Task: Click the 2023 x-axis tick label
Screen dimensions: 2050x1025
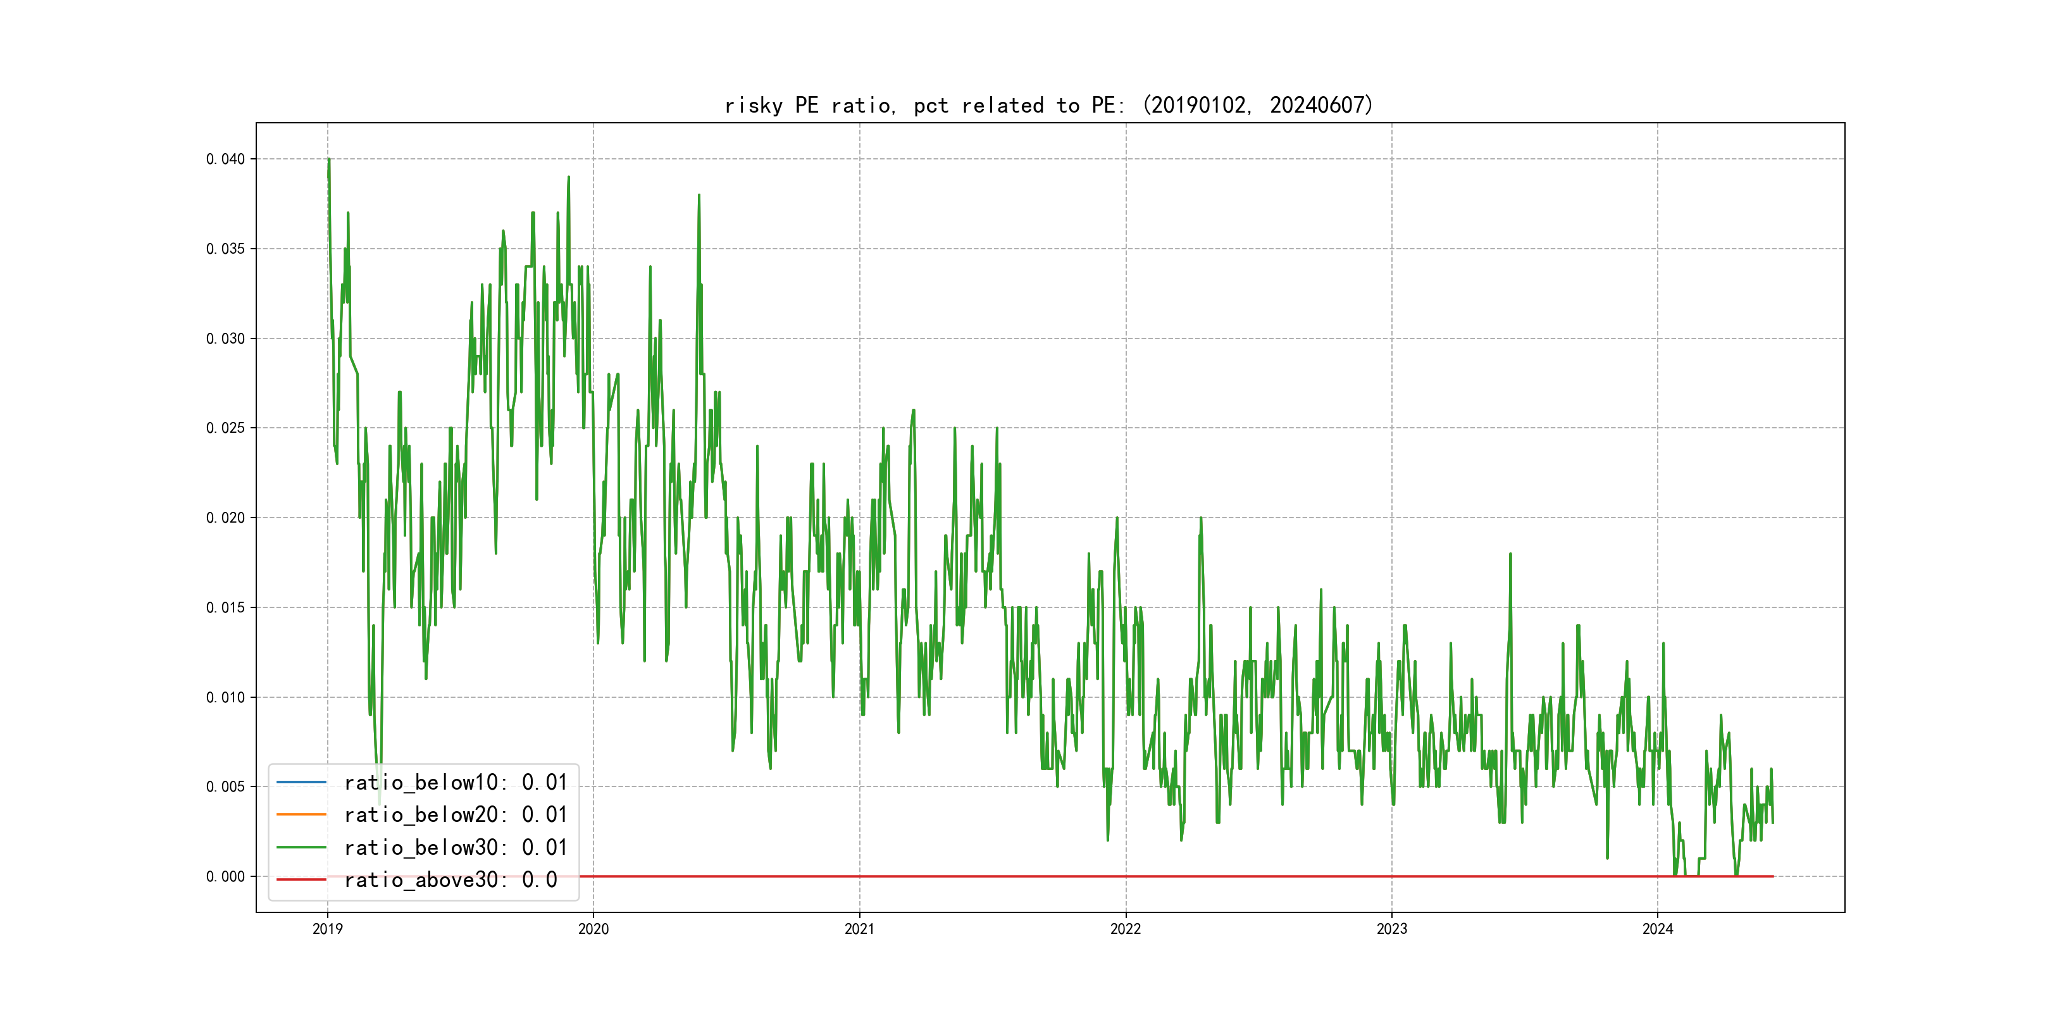Action: point(1392,929)
